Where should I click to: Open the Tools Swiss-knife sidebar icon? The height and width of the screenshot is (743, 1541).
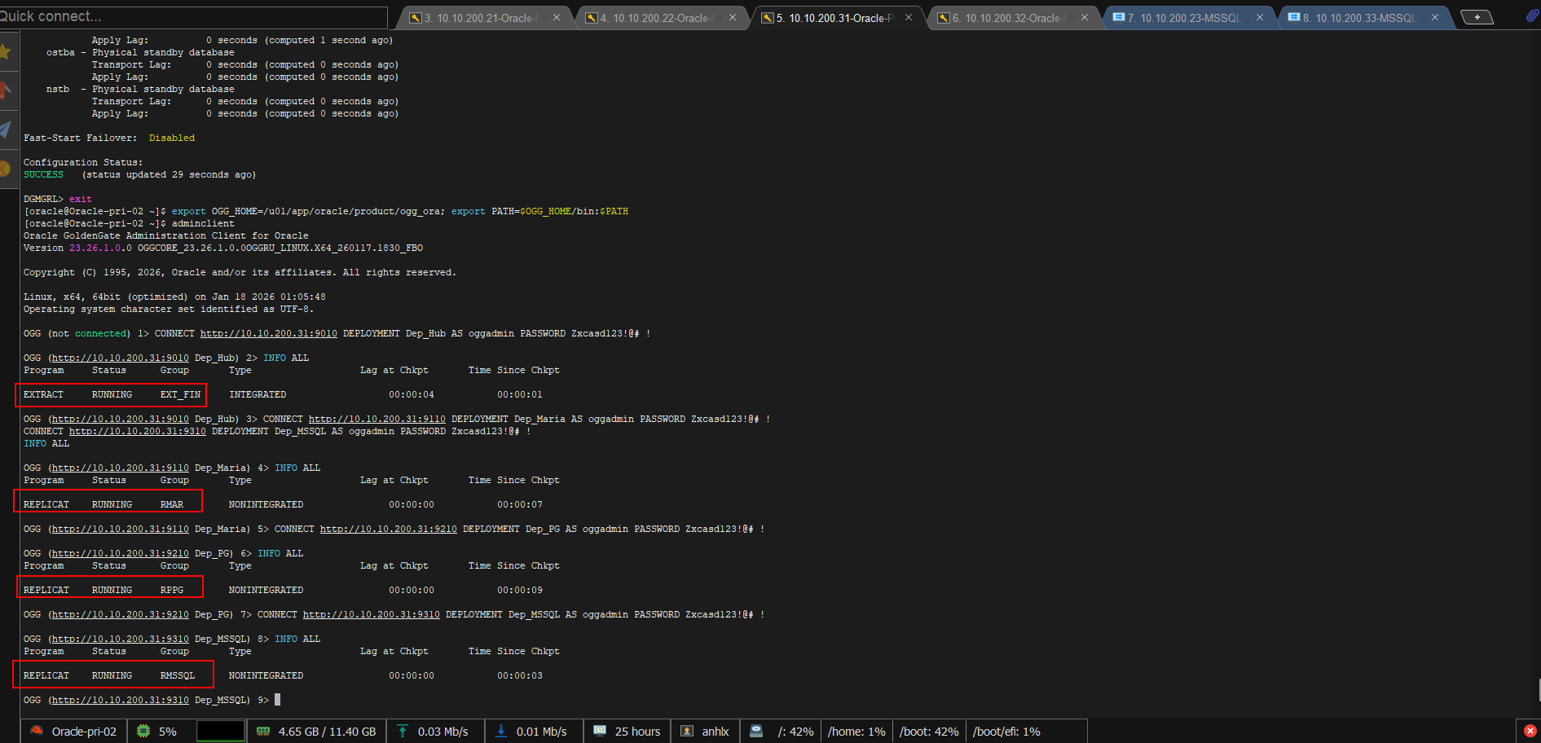(x=6, y=90)
